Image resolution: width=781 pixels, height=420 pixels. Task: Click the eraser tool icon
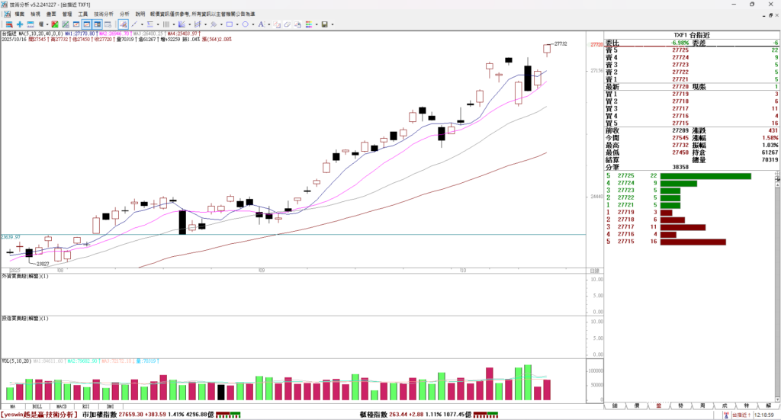(288, 24)
